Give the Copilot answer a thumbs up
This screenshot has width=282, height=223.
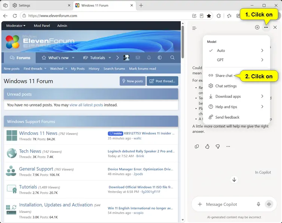pyautogui.click(x=207, y=147)
